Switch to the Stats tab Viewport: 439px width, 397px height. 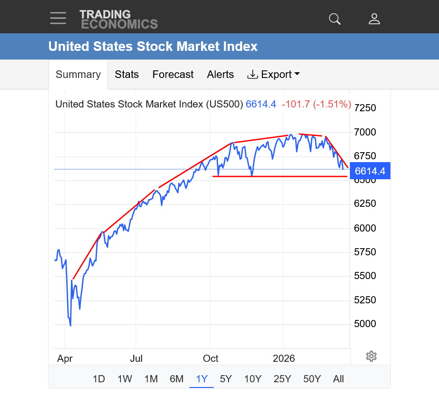(127, 75)
